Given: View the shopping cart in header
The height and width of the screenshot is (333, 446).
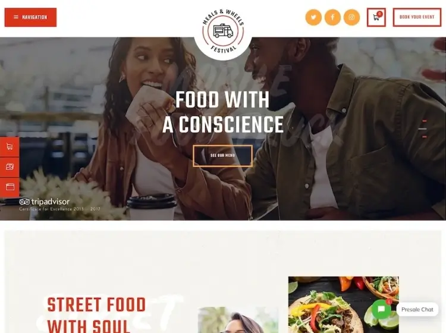Looking at the screenshot, I should tap(376, 17).
